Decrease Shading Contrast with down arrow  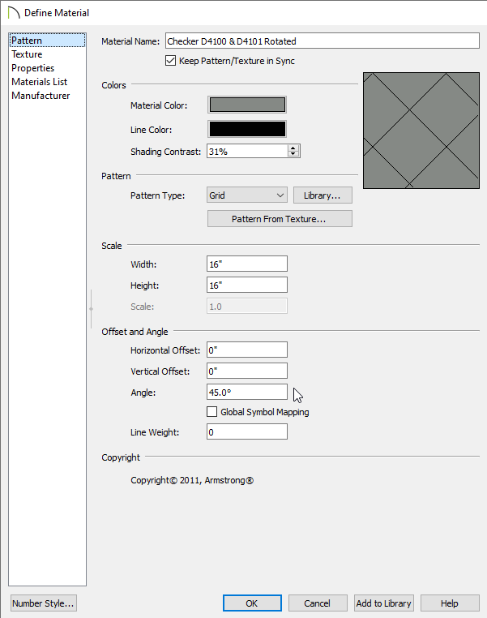tap(293, 154)
